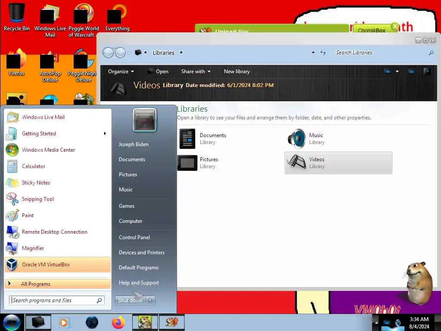Click the media player taskbar icon

point(64,322)
